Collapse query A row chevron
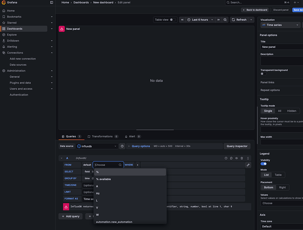Screen dimensions: 303x230 [x=62, y=158]
